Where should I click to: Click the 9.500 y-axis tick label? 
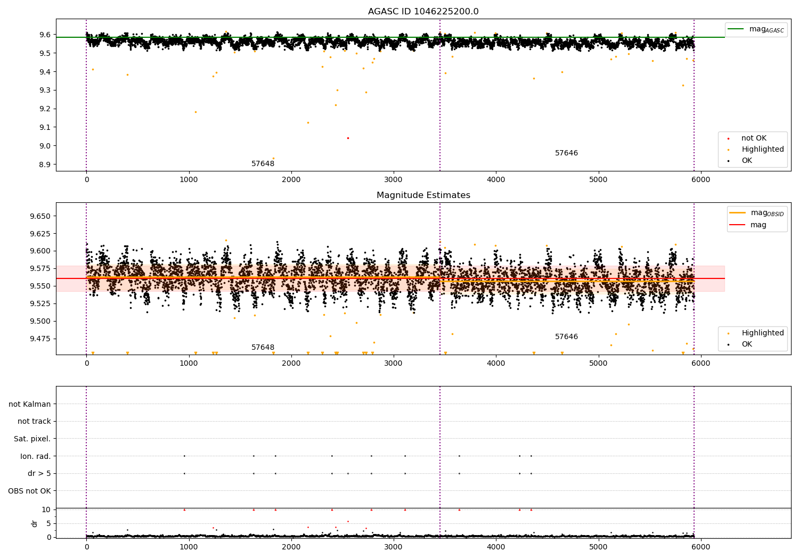click(x=40, y=322)
